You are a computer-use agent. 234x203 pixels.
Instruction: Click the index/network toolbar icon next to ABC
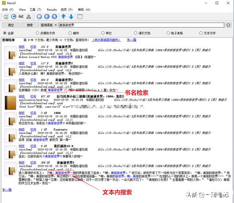point(29,16)
